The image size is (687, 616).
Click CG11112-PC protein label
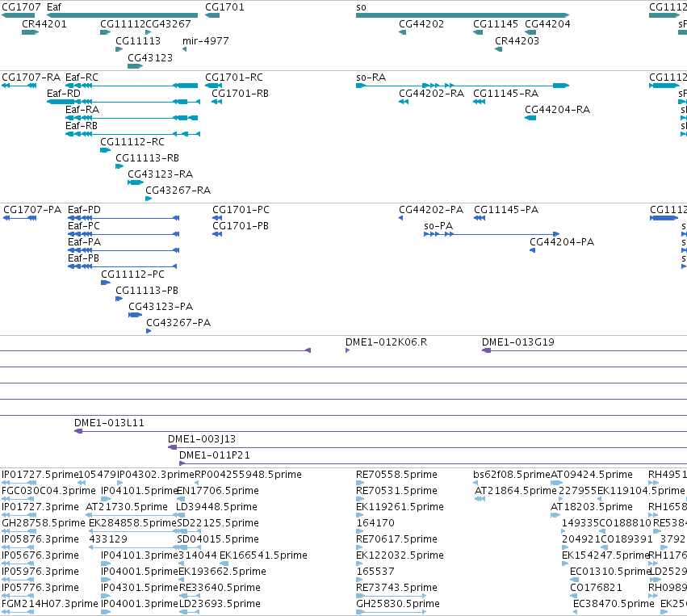coord(132,274)
